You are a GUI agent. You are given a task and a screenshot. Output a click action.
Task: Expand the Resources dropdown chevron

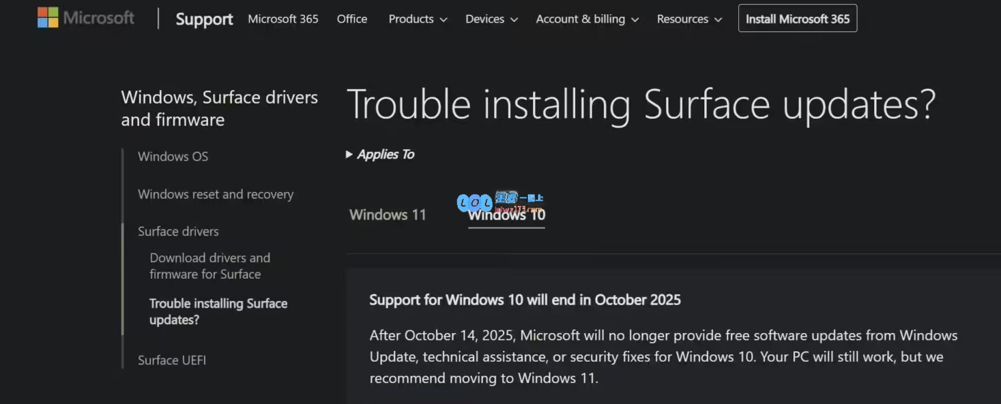[x=718, y=20]
